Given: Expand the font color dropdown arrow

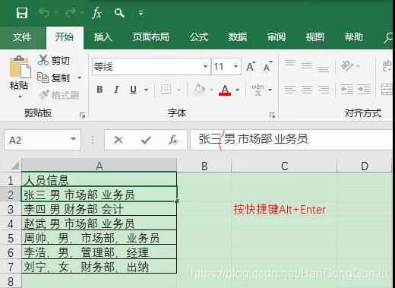Looking at the screenshot, I should 237,90.
